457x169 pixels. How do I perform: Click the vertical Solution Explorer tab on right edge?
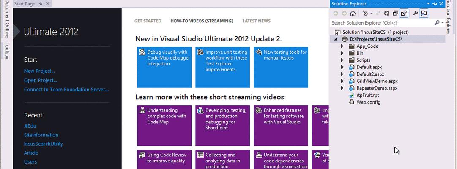point(449,18)
